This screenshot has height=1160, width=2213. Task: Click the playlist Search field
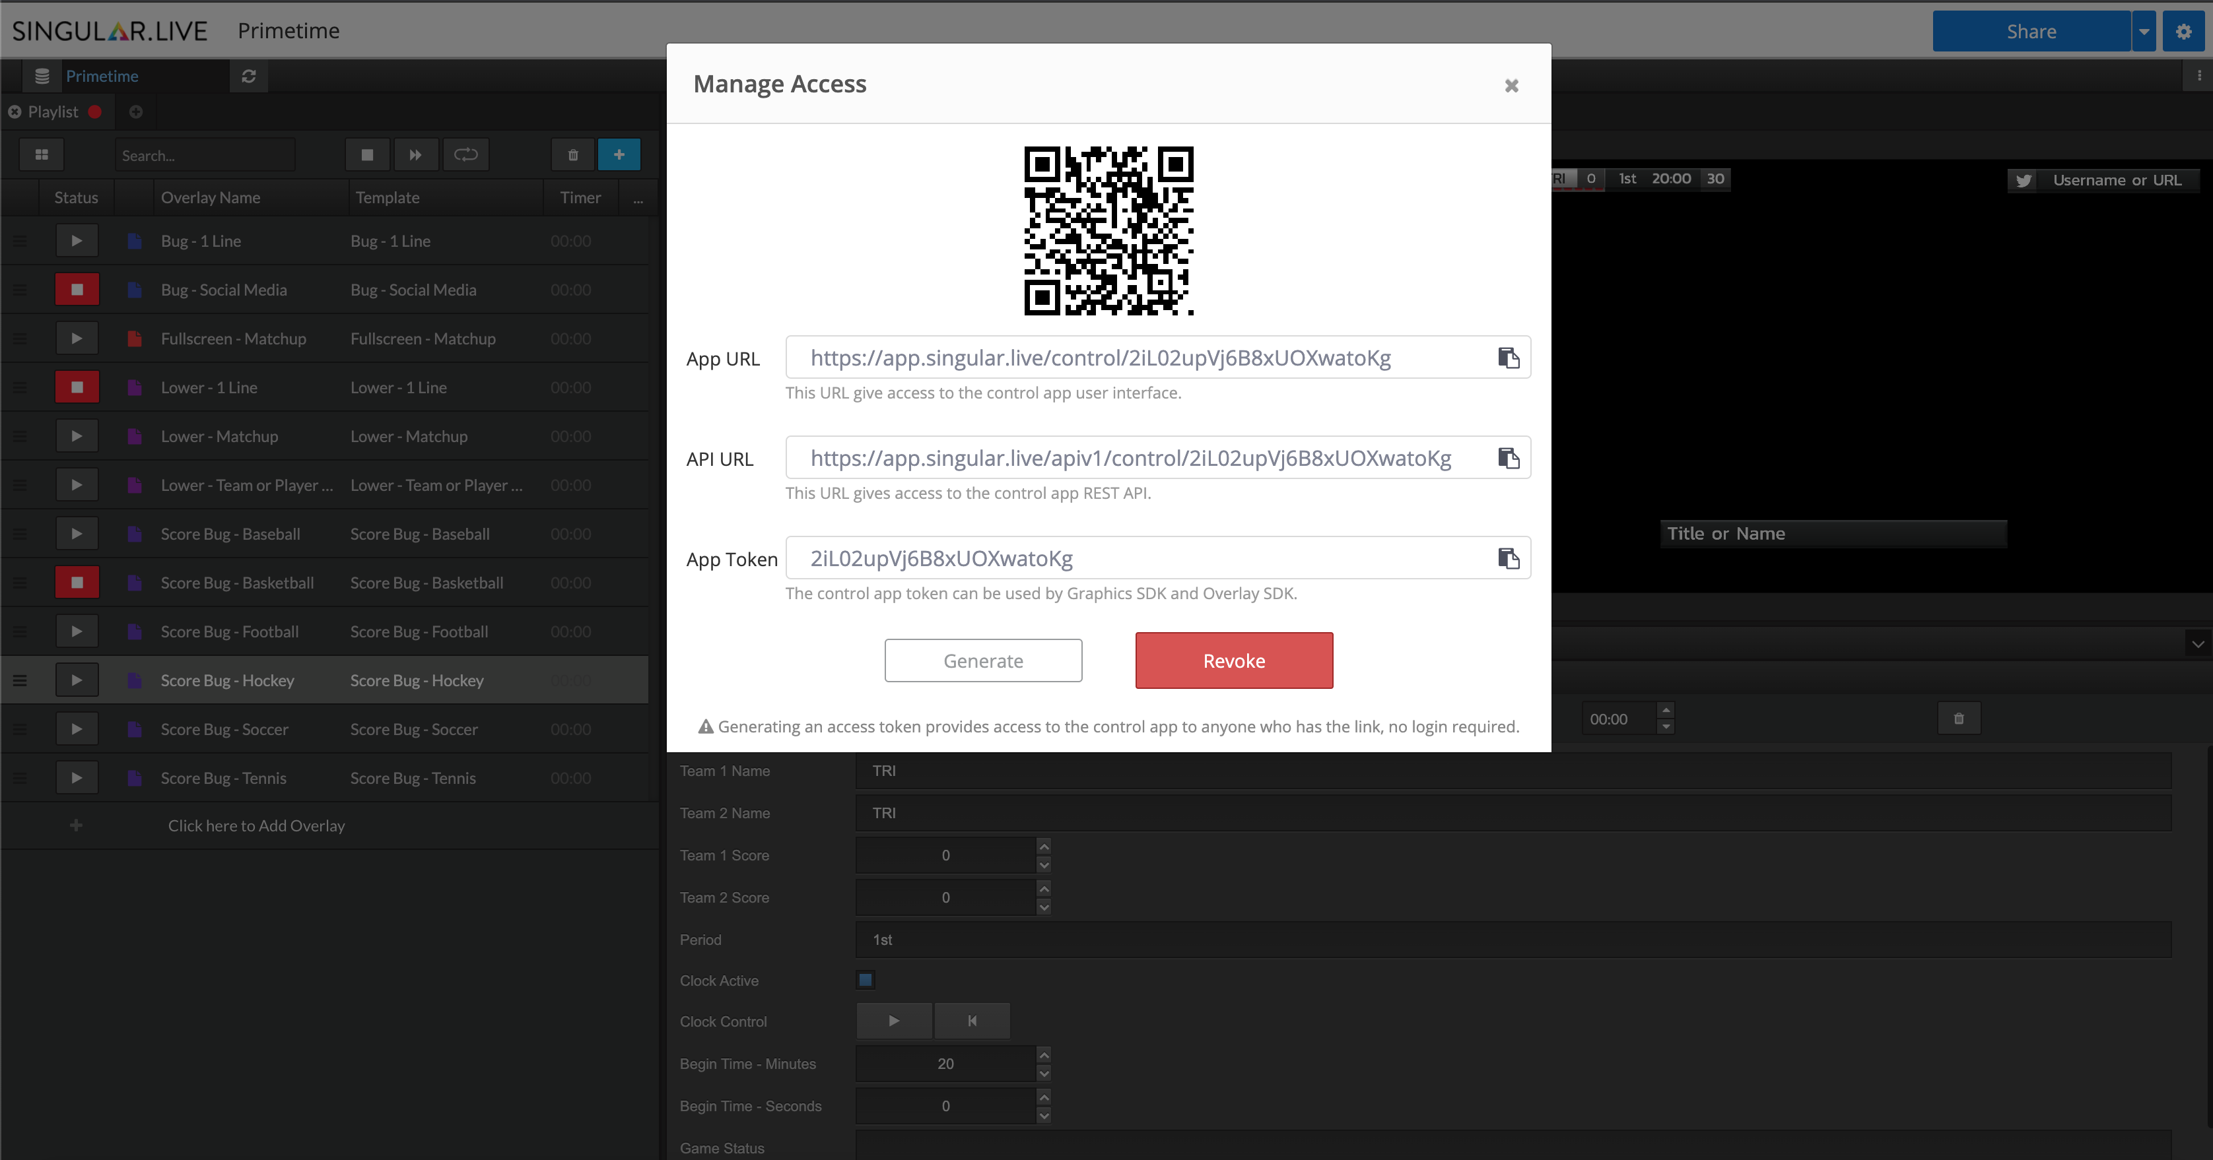click(x=205, y=156)
